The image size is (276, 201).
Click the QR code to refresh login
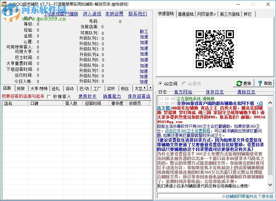pyautogui.click(x=214, y=49)
